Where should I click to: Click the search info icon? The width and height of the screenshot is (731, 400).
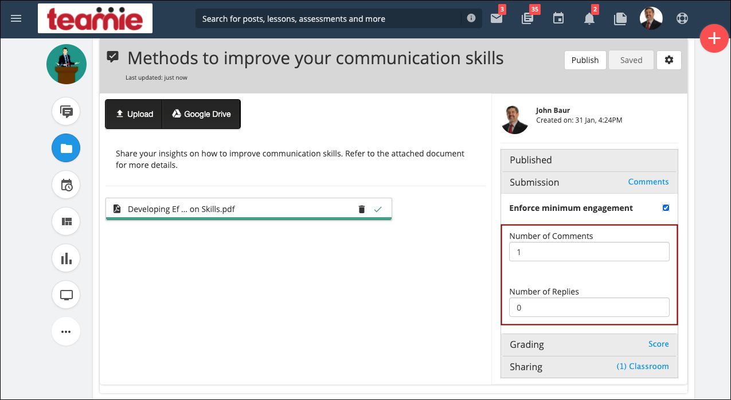[x=471, y=18]
